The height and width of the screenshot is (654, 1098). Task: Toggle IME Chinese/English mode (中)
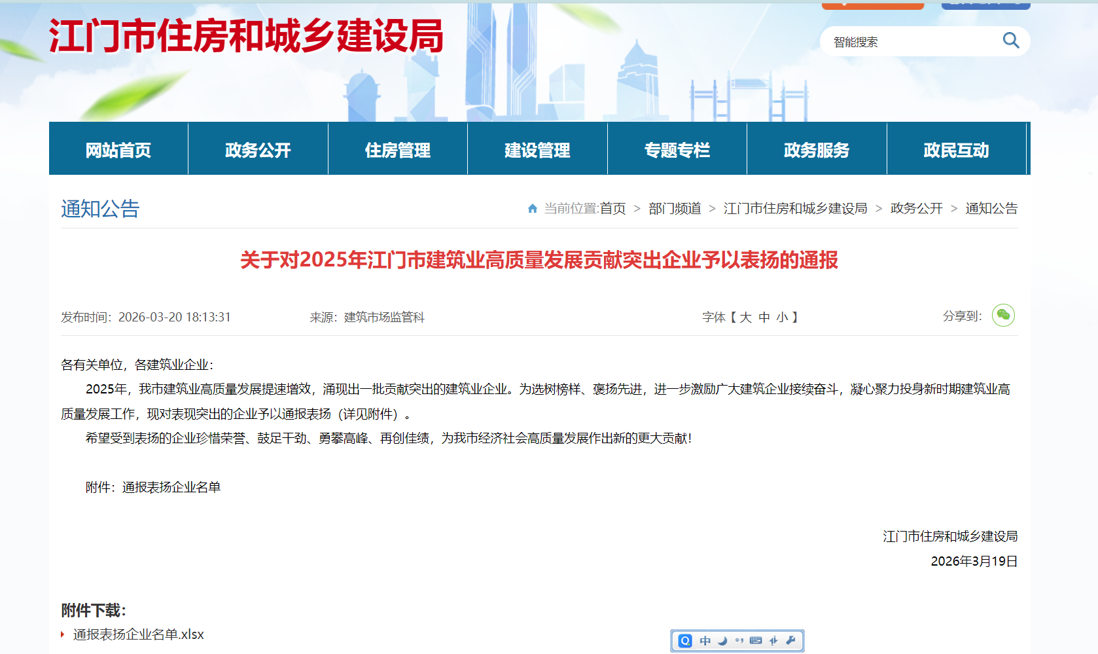[x=705, y=641]
